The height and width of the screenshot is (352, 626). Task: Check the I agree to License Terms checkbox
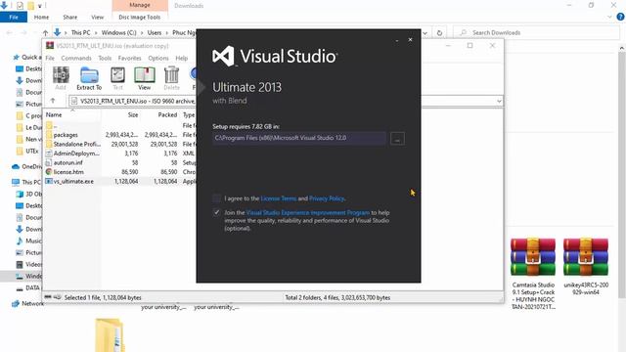tap(216, 198)
